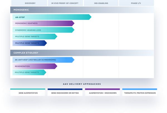
Task: Click teal Multiple Gene Targets bar under Monogenic
Action: pos(35,36)
